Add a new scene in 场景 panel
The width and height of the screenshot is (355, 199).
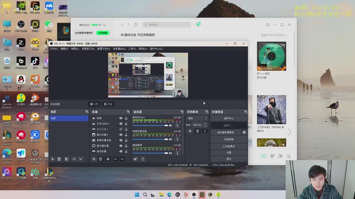tap(52, 159)
